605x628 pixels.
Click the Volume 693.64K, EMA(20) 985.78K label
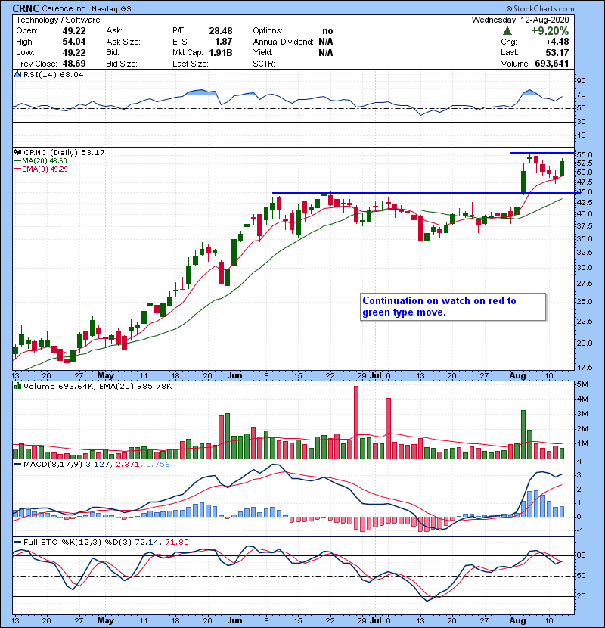(x=98, y=386)
